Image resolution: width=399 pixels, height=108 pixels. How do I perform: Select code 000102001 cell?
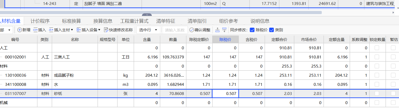coord(19,57)
